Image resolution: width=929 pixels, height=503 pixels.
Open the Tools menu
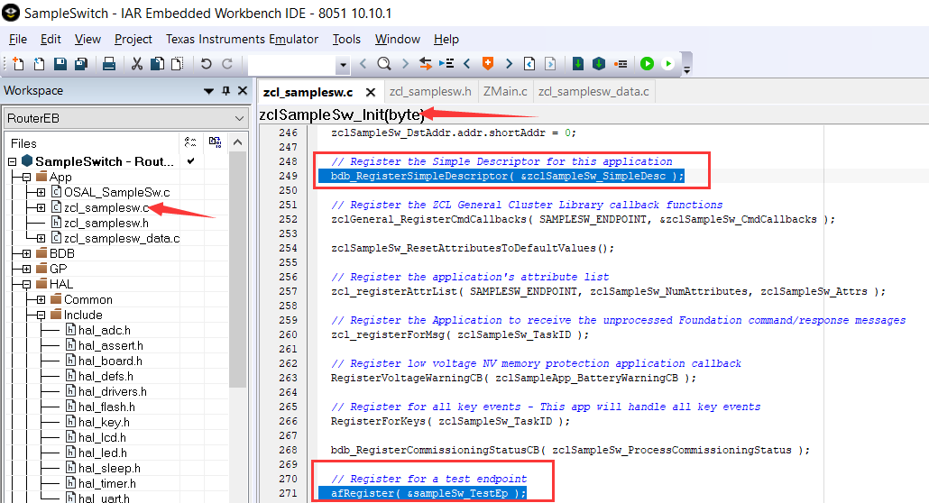point(346,39)
